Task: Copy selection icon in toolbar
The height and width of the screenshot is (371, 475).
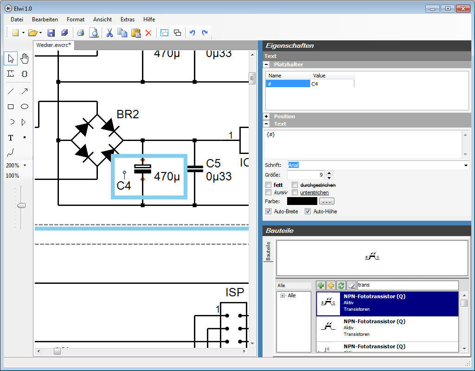Action: (x=122, y=33)
